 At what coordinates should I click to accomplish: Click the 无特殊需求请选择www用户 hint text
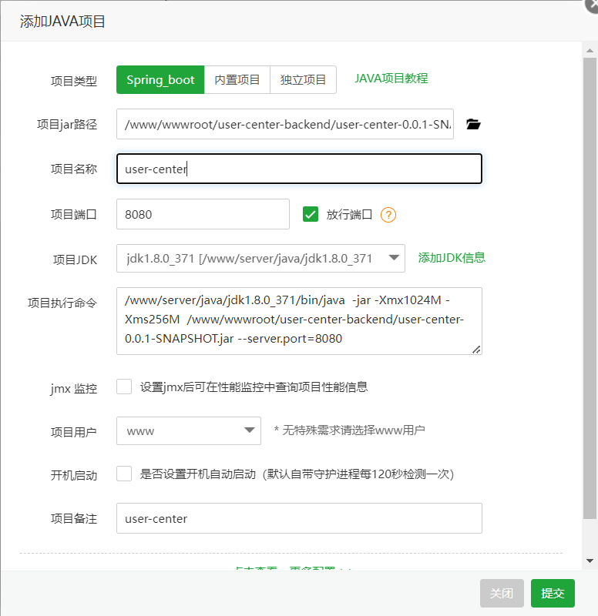[350, 430]
